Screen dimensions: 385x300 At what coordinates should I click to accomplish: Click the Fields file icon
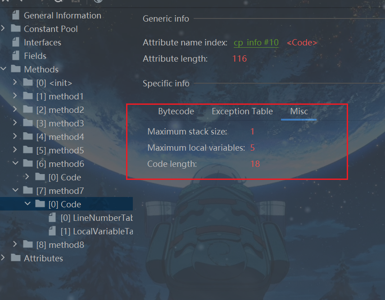click(x=16, y=56)
